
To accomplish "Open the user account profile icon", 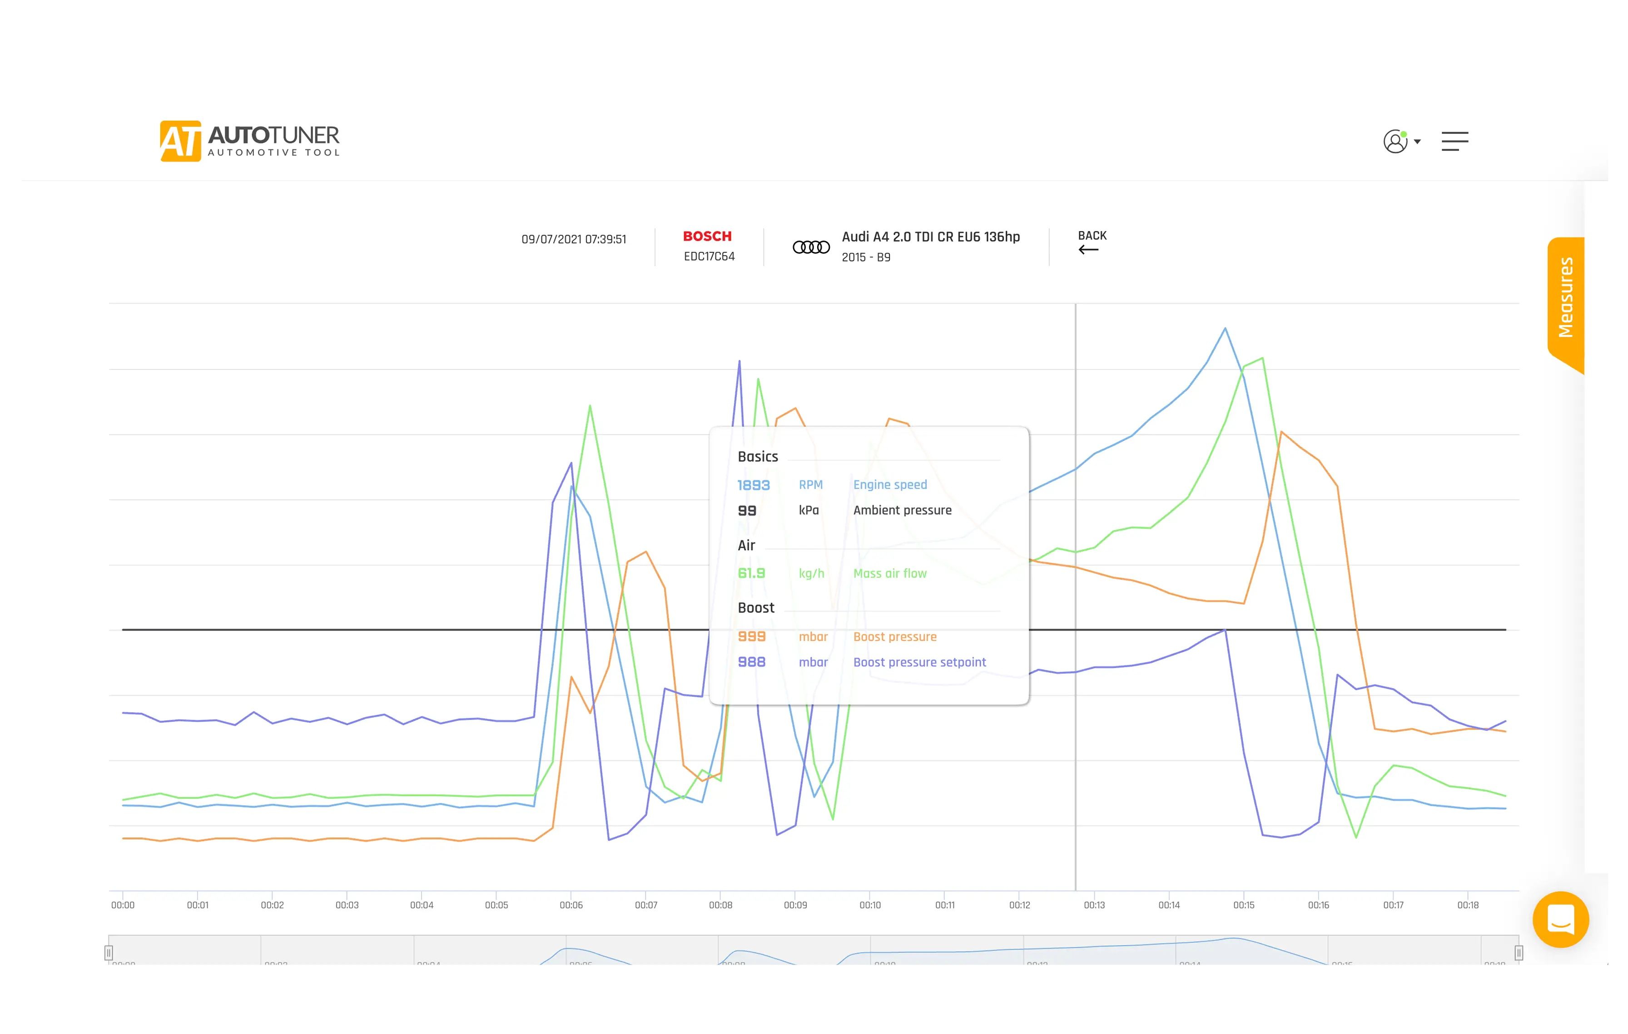I will 1395,141.
